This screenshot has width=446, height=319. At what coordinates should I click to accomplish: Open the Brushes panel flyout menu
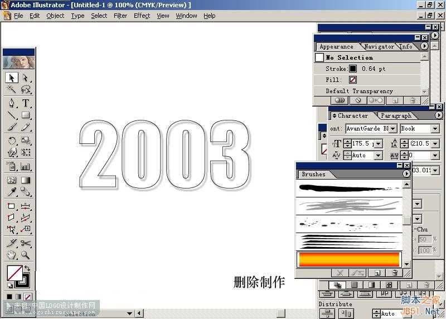pyautogui.click(x=406, y=173)
